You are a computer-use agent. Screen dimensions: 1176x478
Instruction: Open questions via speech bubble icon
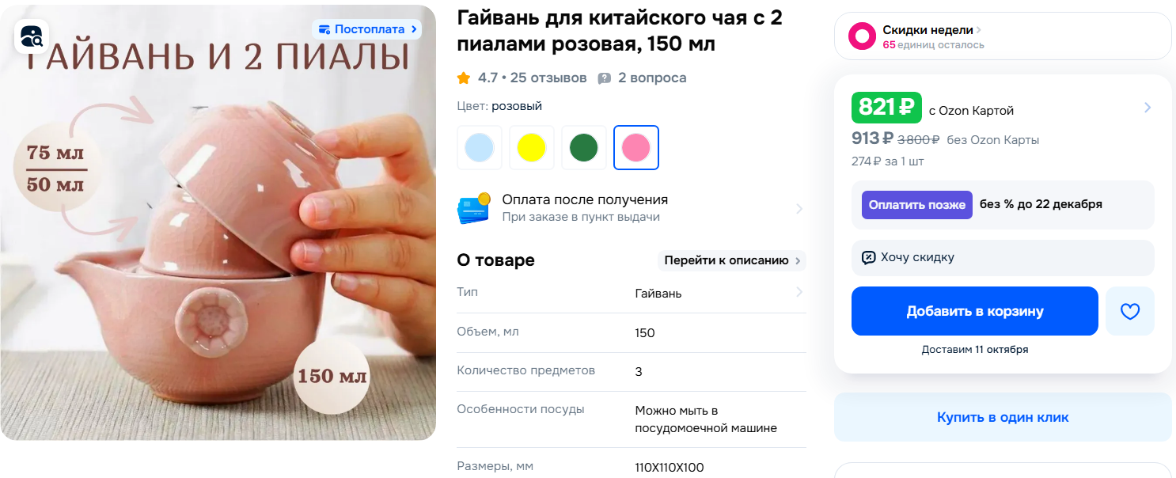(x=605, y=78)
